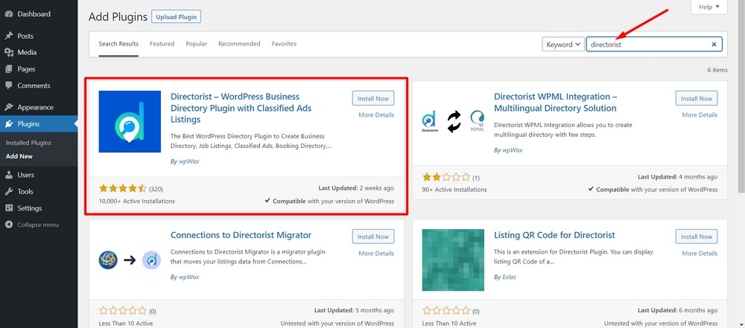Click the Directorist WPML Integration logo image
The image size is (745, 328).
(453, 121)
